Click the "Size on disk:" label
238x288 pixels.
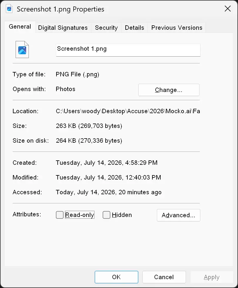(x=31, y=141)
